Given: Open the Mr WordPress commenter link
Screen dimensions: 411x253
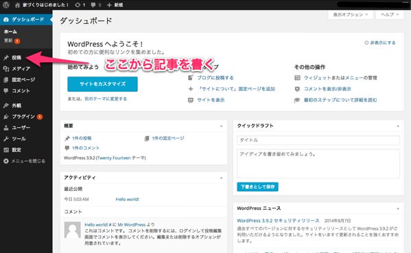Looking at the screenshot, I should pos(131,224).
